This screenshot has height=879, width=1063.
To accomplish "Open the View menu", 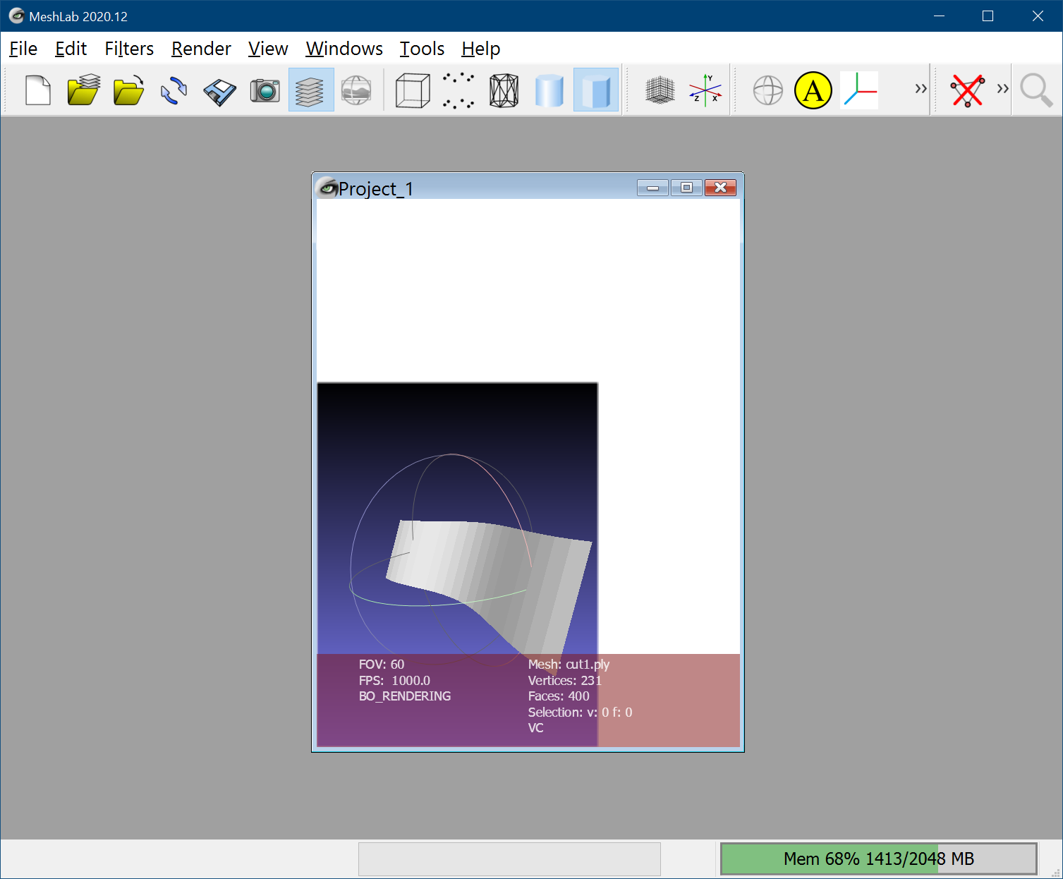I will point(268,49).
